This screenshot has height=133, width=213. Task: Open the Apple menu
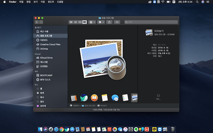[4, 2]
